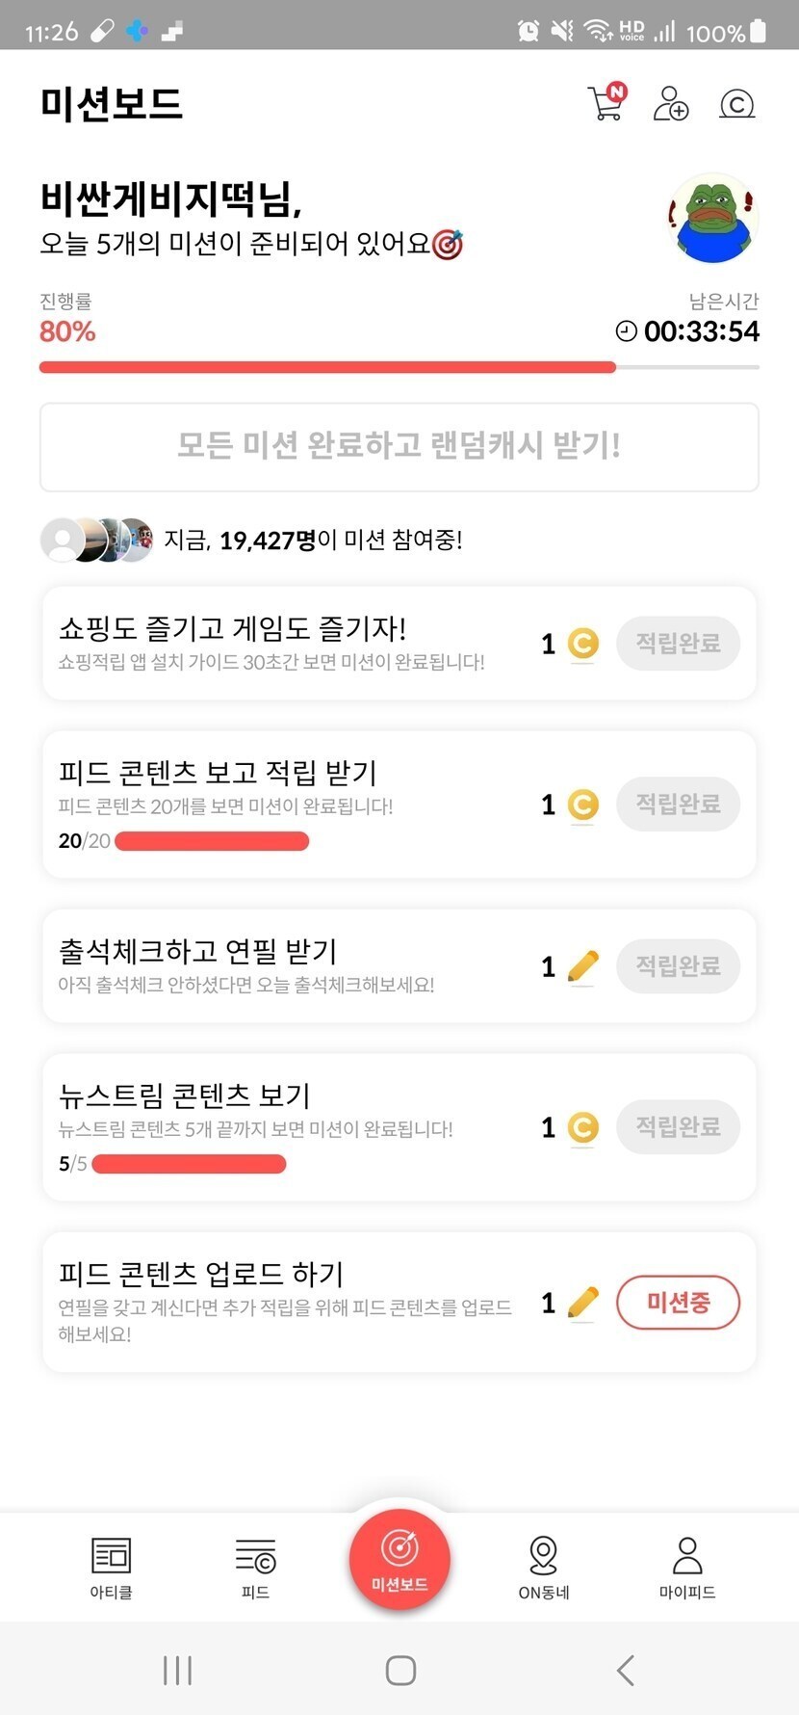Tap 적립완료 on 출석체크하고 연필 받기
Screen dimensions: 799x1715
pyautogui.click(x=679, y=966)
